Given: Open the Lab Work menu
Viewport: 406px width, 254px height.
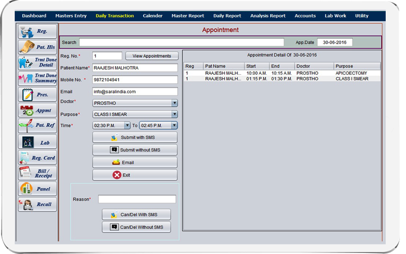Looking at the screenshot, I should click(335, 16).
